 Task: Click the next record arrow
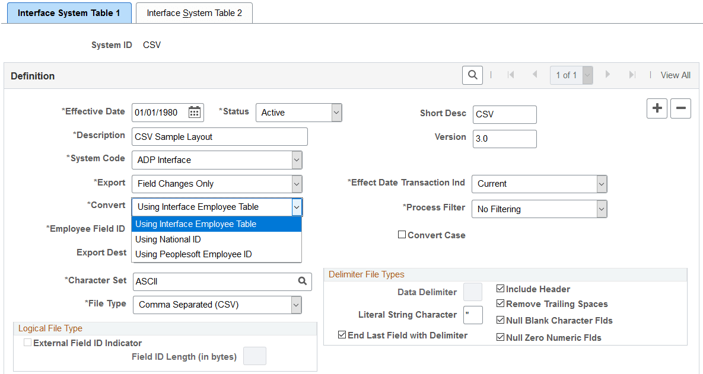coord(607,75)
